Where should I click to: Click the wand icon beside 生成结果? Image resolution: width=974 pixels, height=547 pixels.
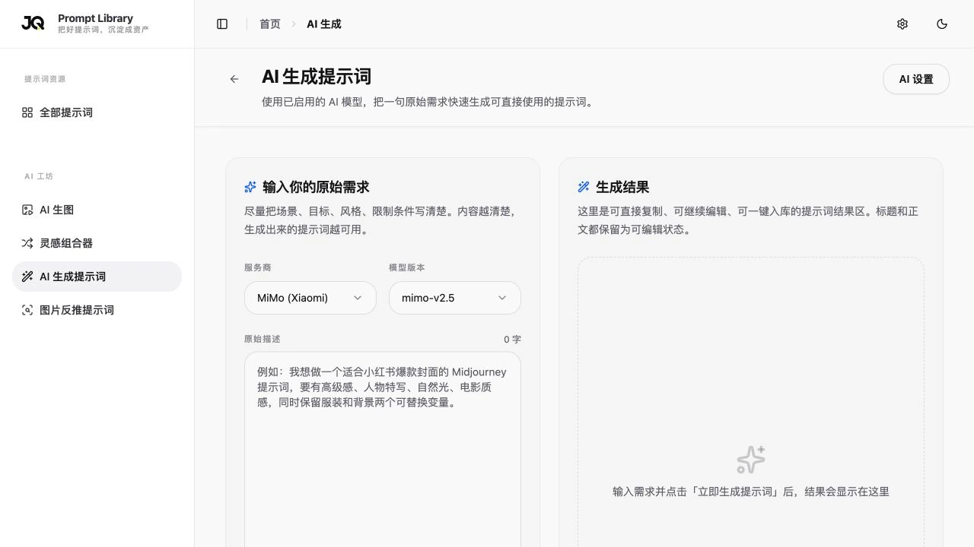pyautogui.click(x=584, y=187)
